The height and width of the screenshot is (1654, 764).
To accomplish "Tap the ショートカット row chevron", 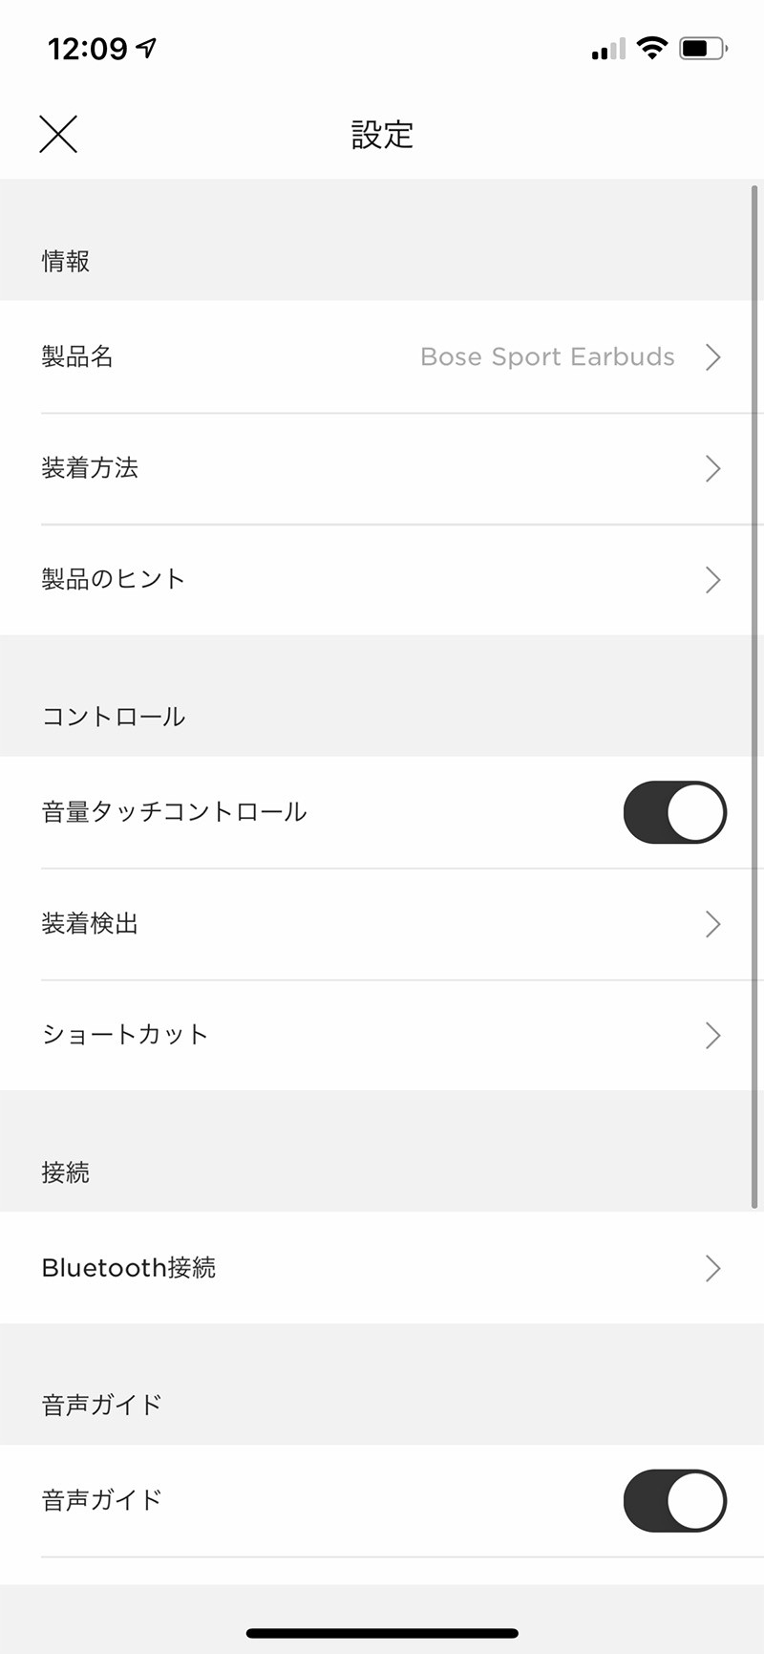I will tap(712, 1035).
